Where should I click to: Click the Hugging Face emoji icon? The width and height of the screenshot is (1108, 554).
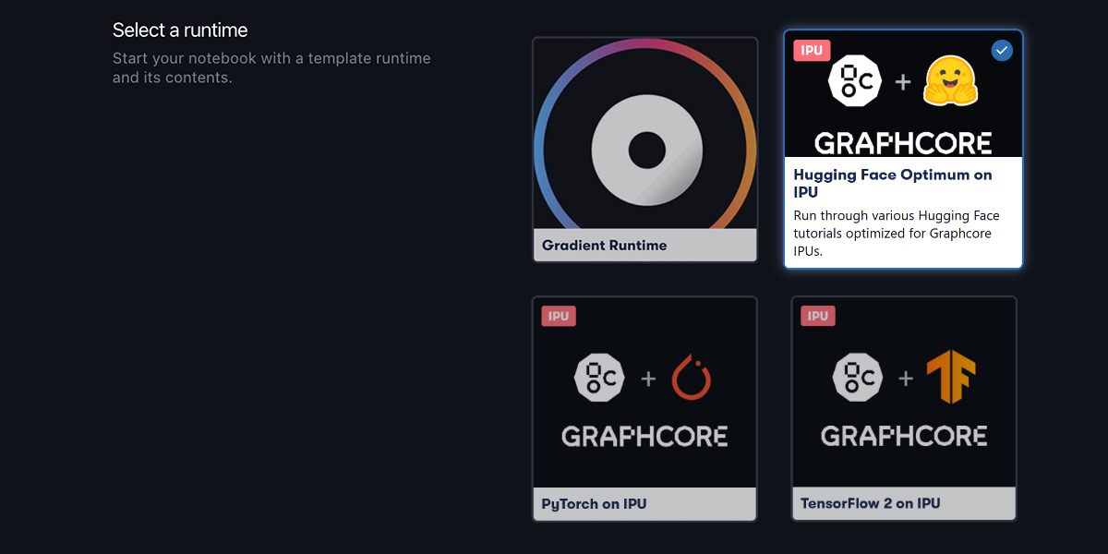(x=953, y=81)
